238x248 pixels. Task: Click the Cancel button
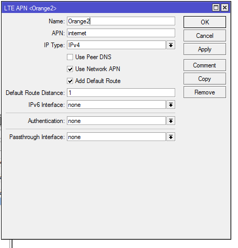[x=205, y=35]
